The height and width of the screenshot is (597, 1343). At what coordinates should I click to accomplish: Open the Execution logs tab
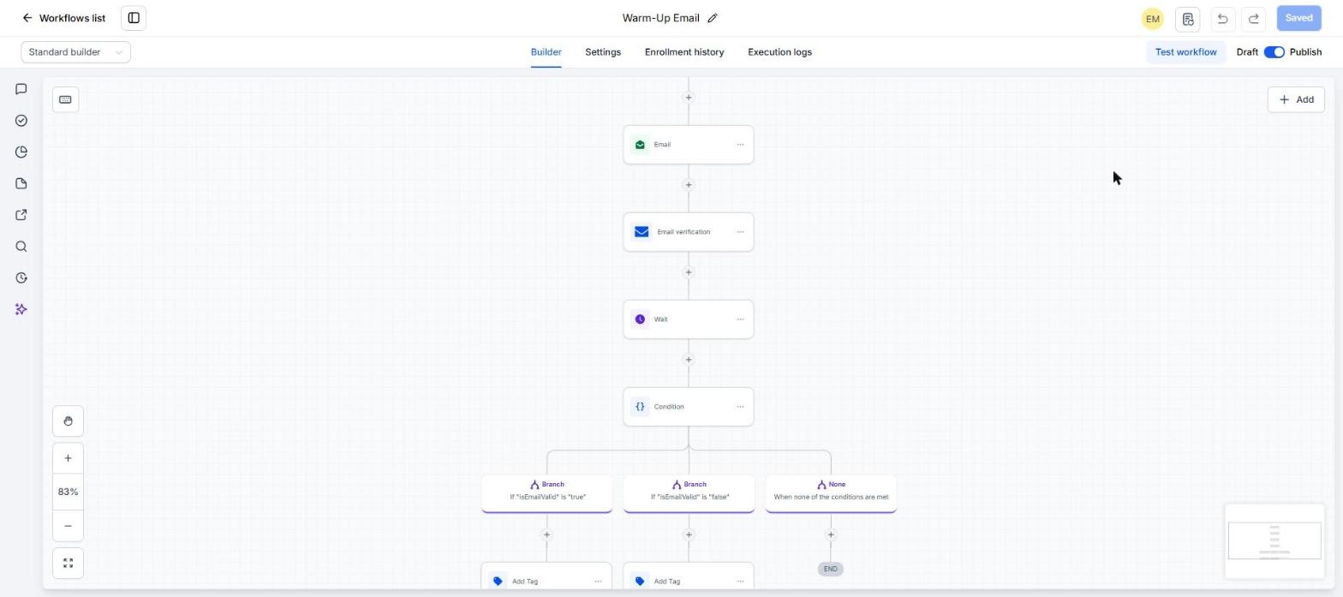coord(779,52)
